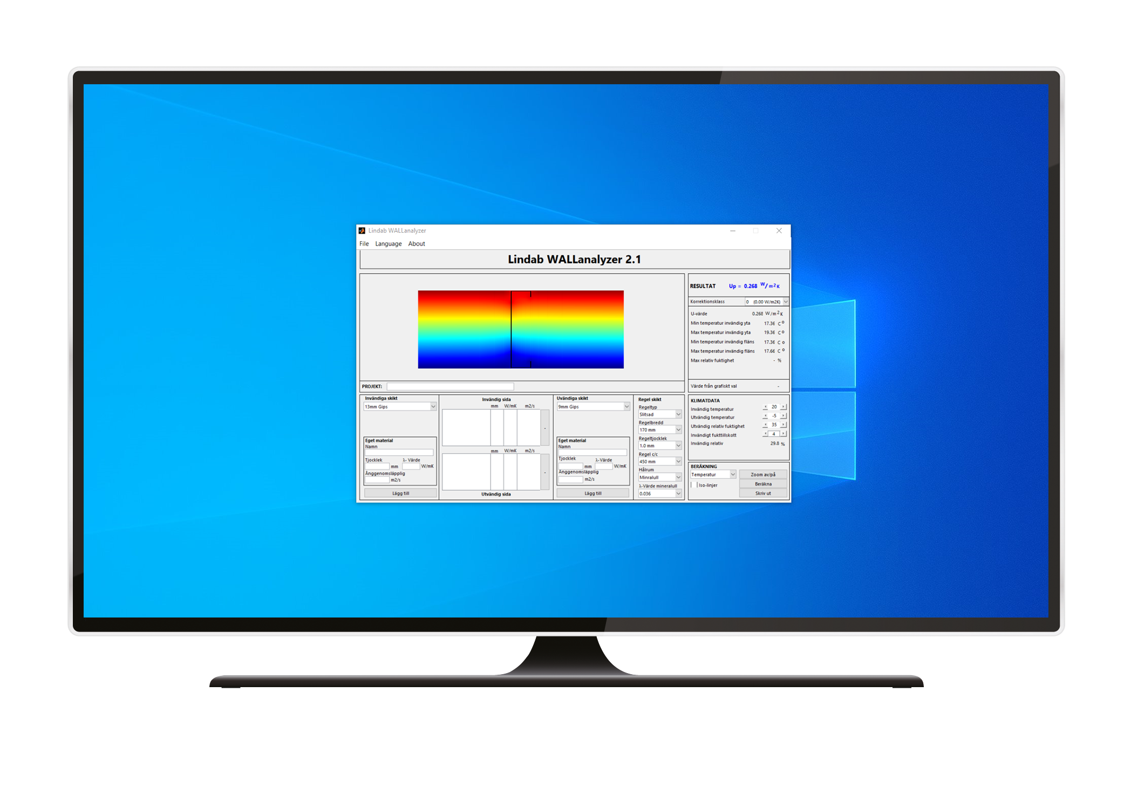Increase Invändig temperatur with right arrow
1124x787 pixels.
[784, 407]
